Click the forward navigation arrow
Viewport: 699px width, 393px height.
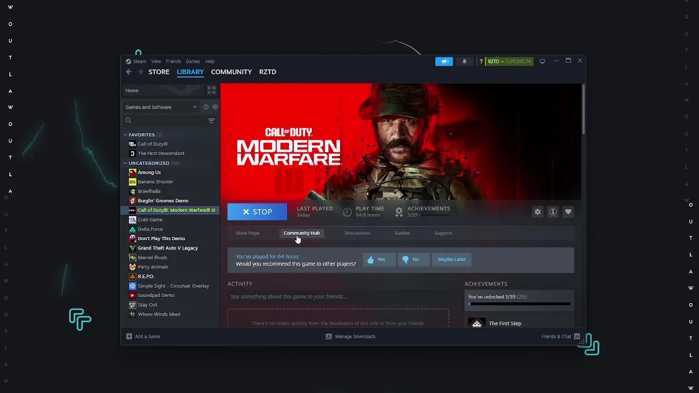[x=140, y=72]
